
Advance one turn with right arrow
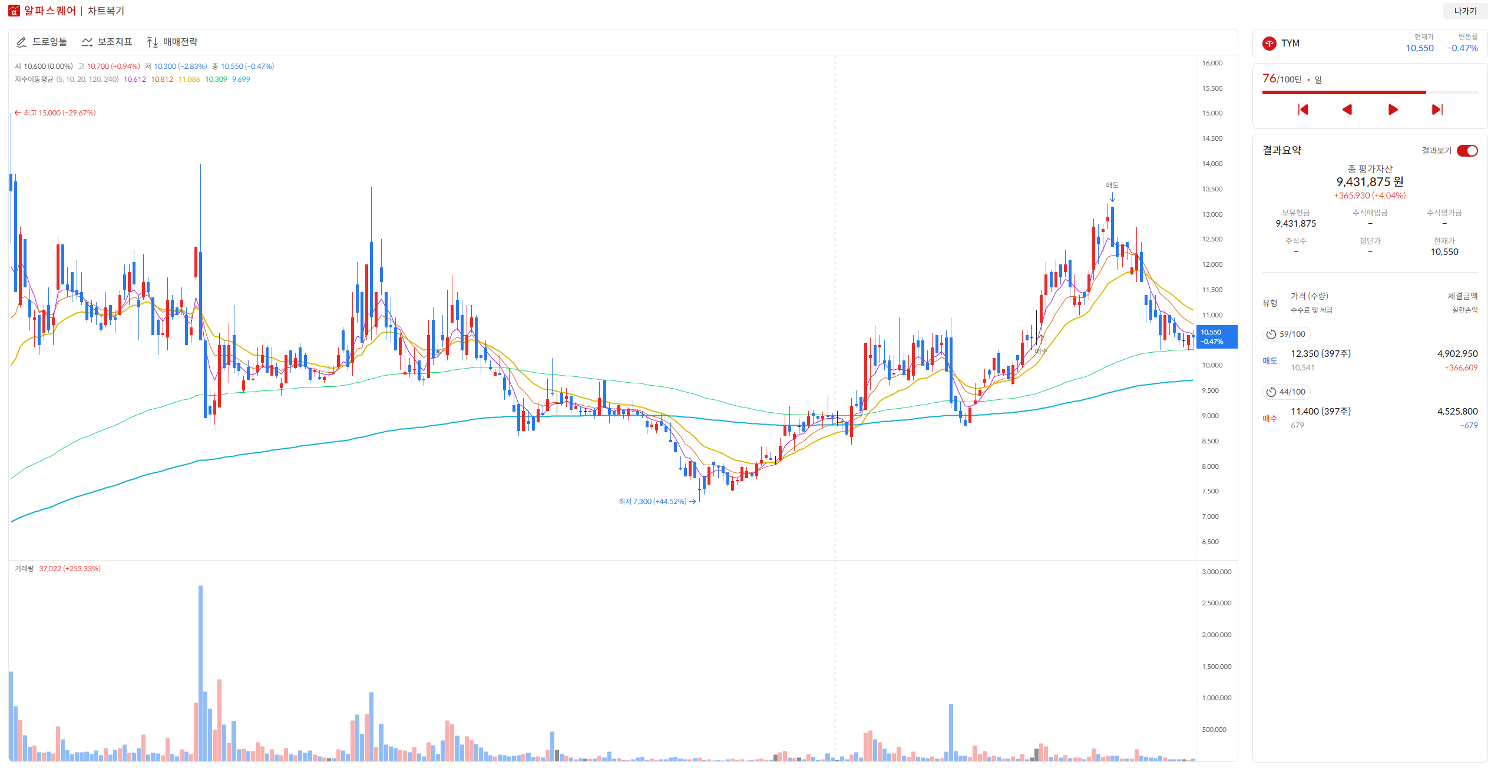1393,110
